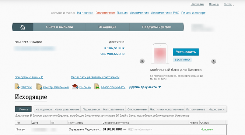Click Платеж type cell in table row
This screenshot has width=245, height=135.
click(x=20, y=129)
